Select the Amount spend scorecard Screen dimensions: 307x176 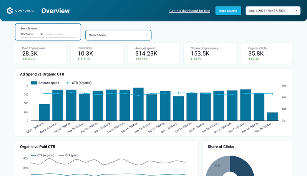[151, 53]
